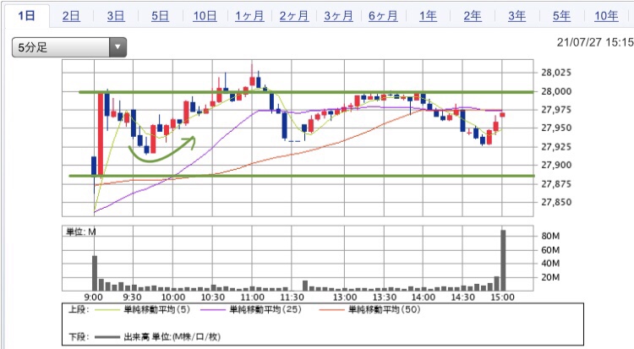634x349 pixels.
Task: Click the opening volume bar at 9:00
Action: point(95,273)
